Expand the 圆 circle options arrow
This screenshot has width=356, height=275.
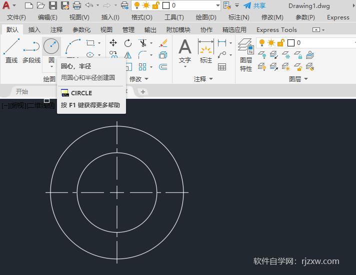tap(51, 67)
